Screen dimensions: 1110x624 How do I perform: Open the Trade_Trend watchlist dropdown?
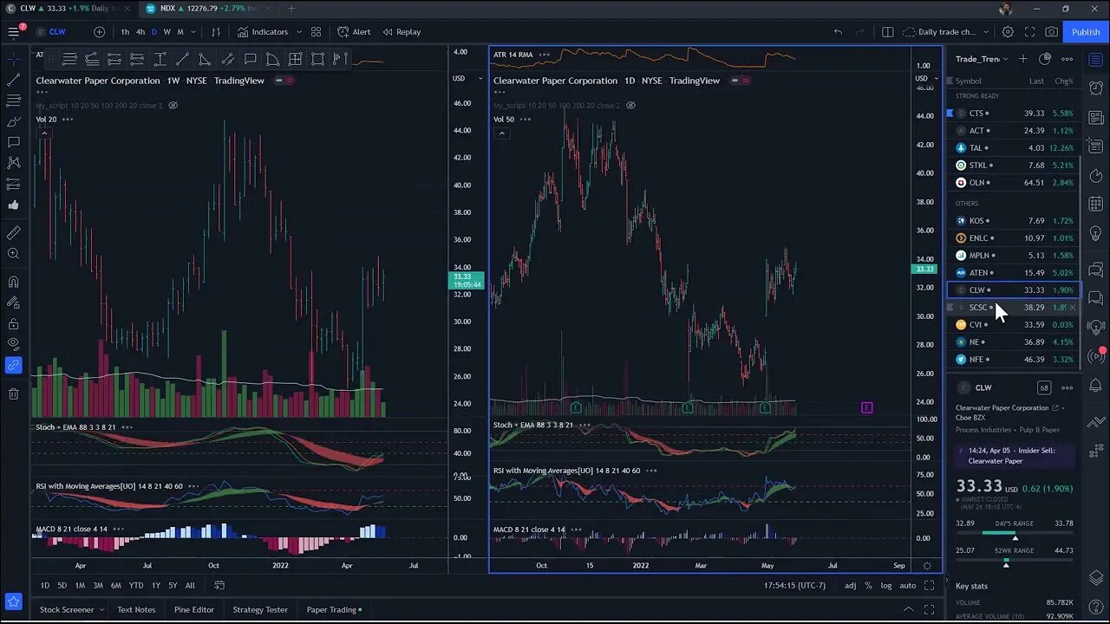click(x=982, y=59)
